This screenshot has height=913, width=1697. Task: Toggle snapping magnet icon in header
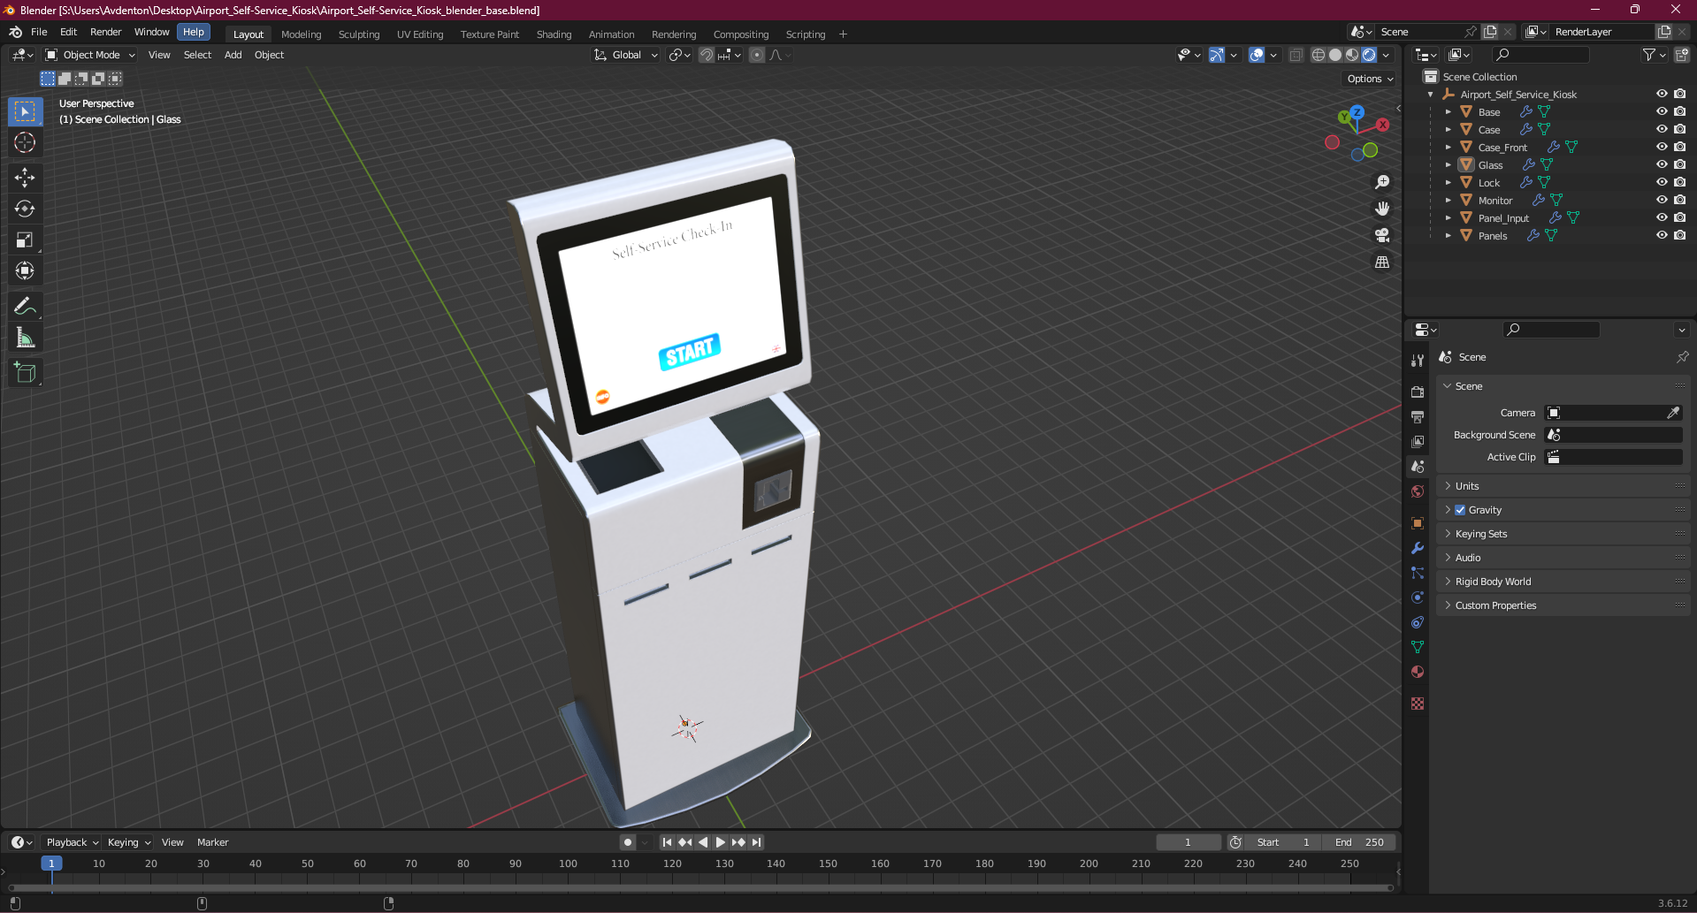(x=707, y=55)
